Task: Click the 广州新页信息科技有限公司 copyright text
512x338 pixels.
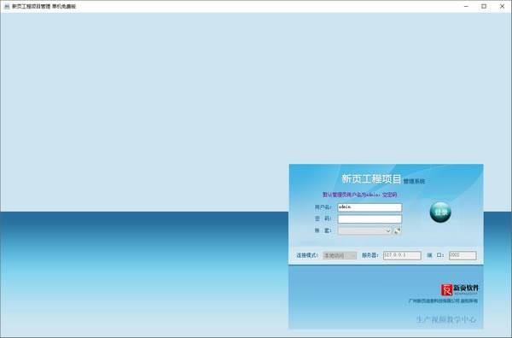Action: point(443,300)
